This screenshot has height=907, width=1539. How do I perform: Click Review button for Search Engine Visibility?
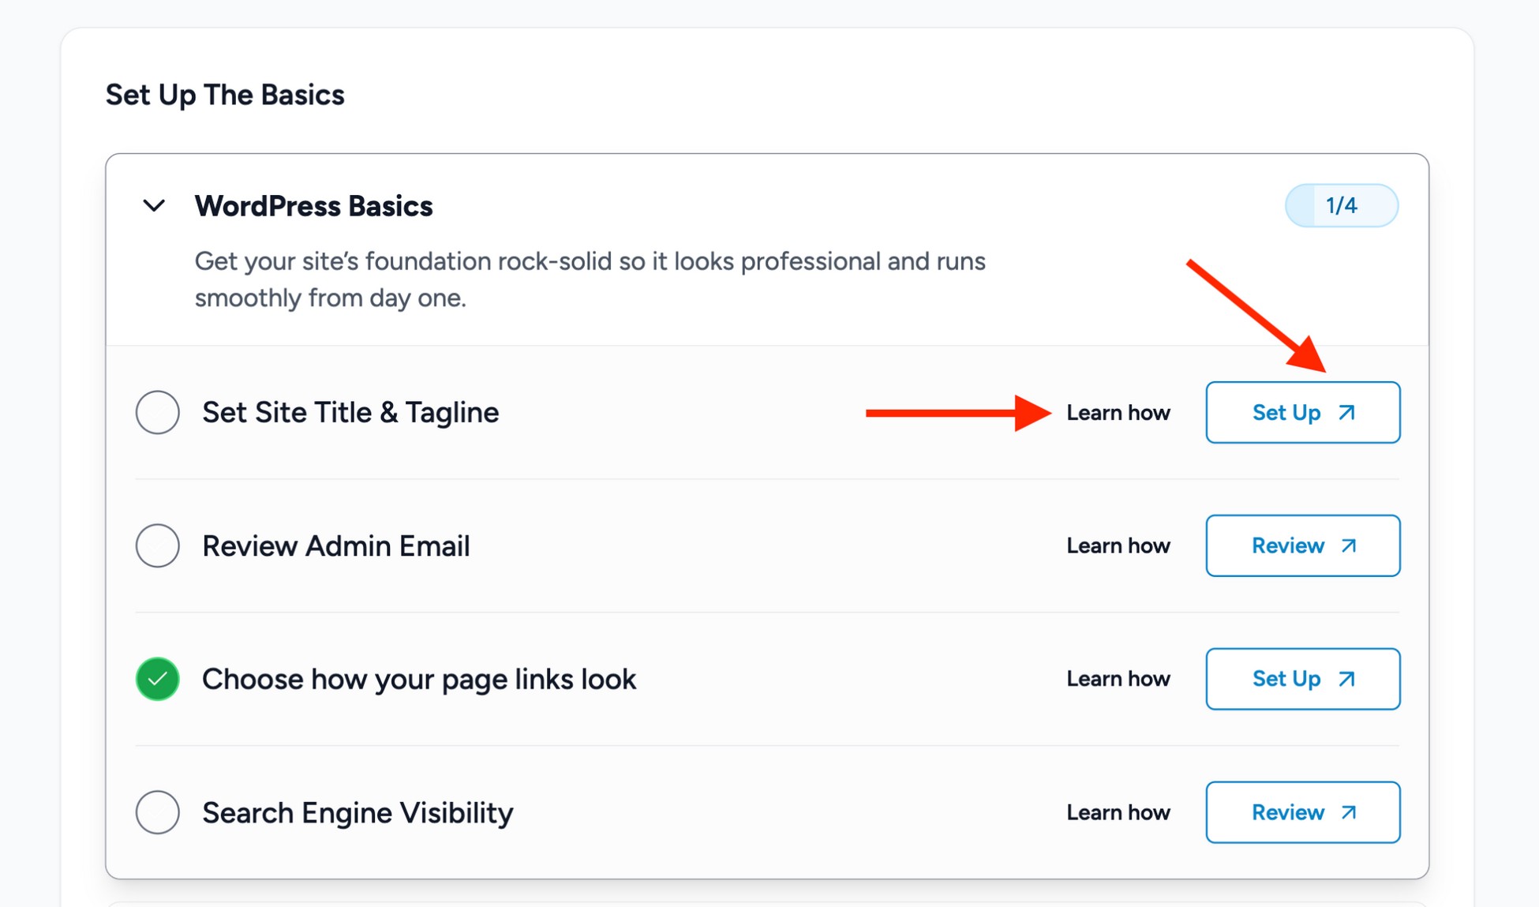point(1302,812)
